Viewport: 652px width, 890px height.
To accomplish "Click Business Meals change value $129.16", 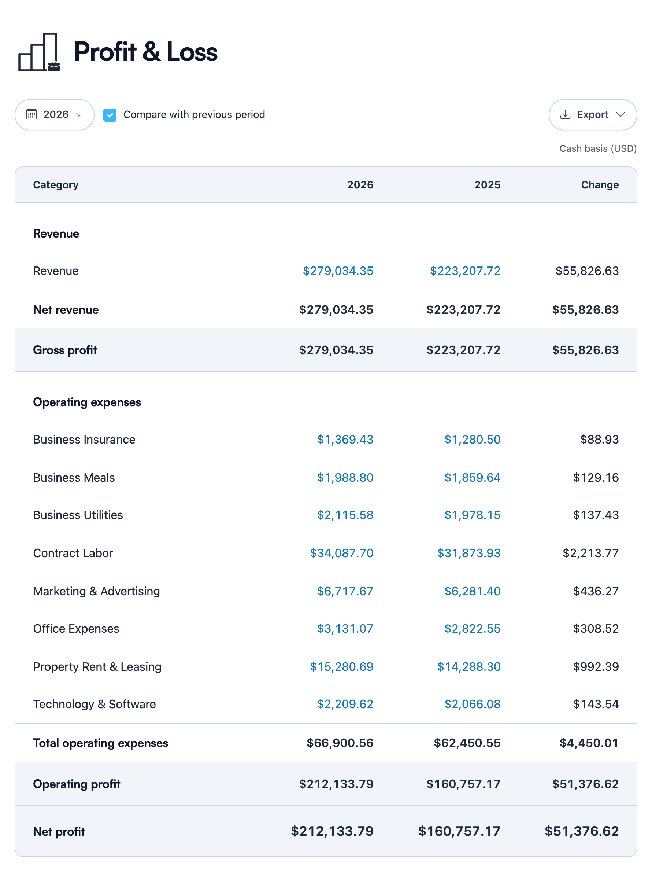I will coord(596,477).
